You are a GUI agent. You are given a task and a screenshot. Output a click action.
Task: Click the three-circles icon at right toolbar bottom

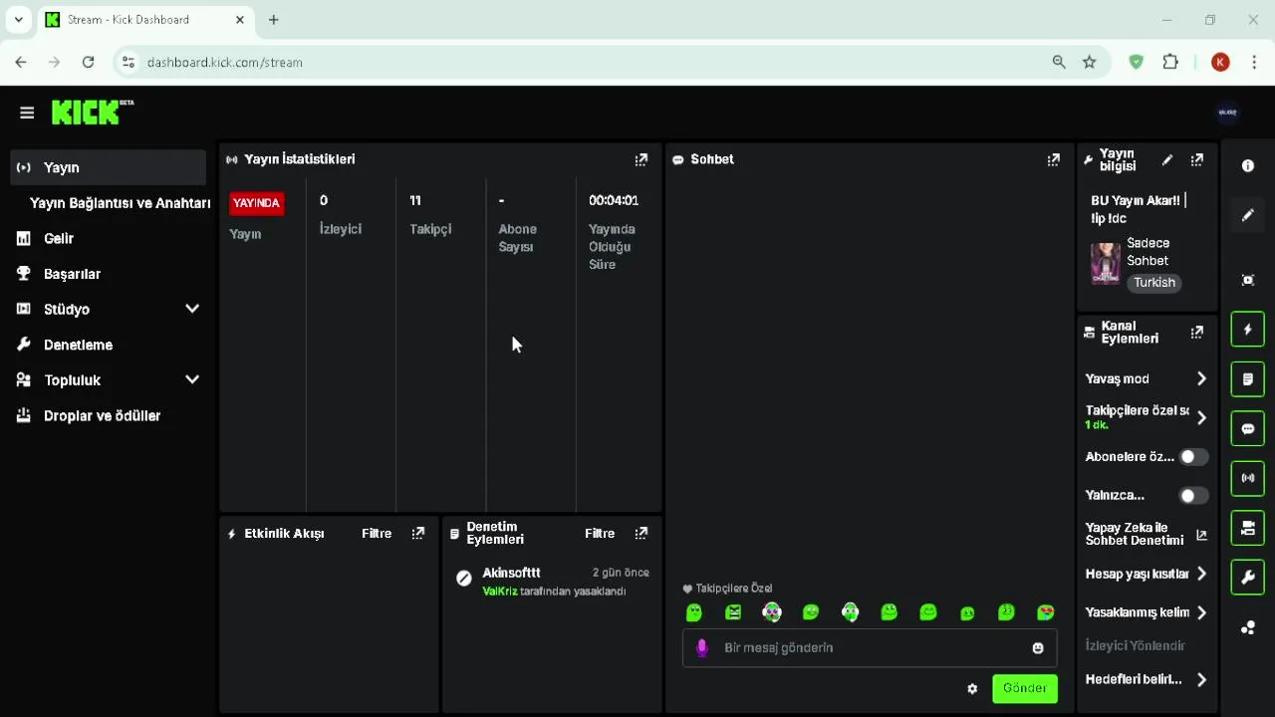coord(1248,627)
